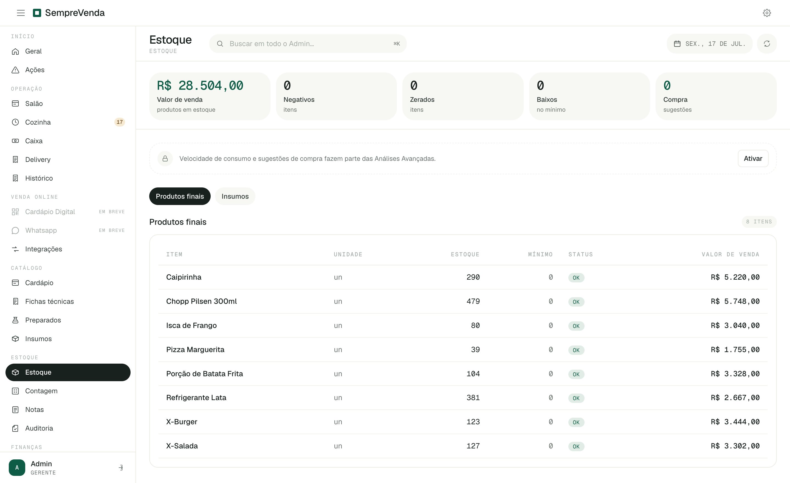Click the Insumos box icon in sidebar
Screen dimensions: 790x483
click(15, 339)
